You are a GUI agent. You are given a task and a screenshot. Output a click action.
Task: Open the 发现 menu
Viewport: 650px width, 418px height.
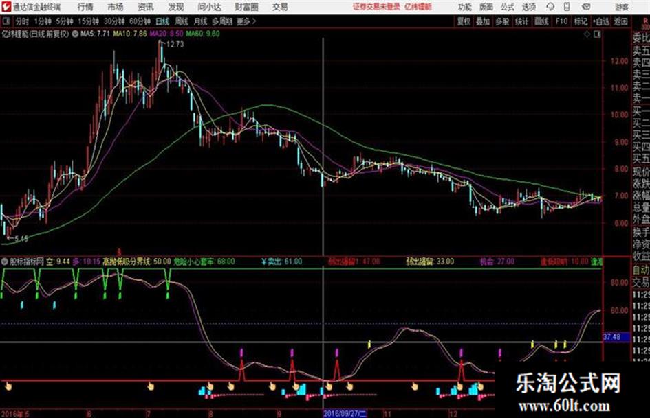pyautogui.click(x=175, y=7)
